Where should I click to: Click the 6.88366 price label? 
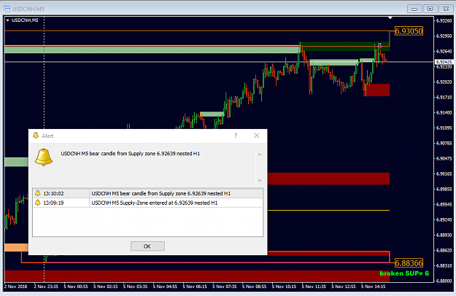click(409, 263)
